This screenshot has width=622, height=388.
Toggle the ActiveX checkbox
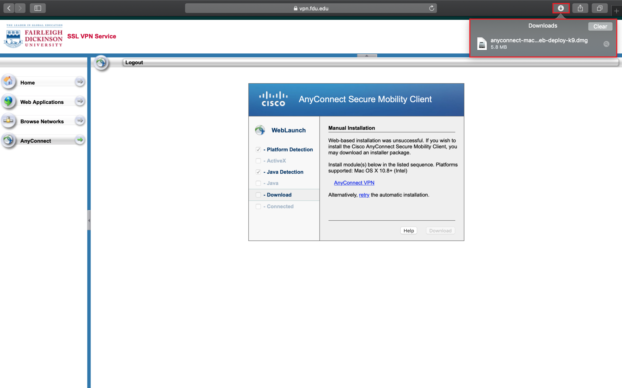coord(258,161)
